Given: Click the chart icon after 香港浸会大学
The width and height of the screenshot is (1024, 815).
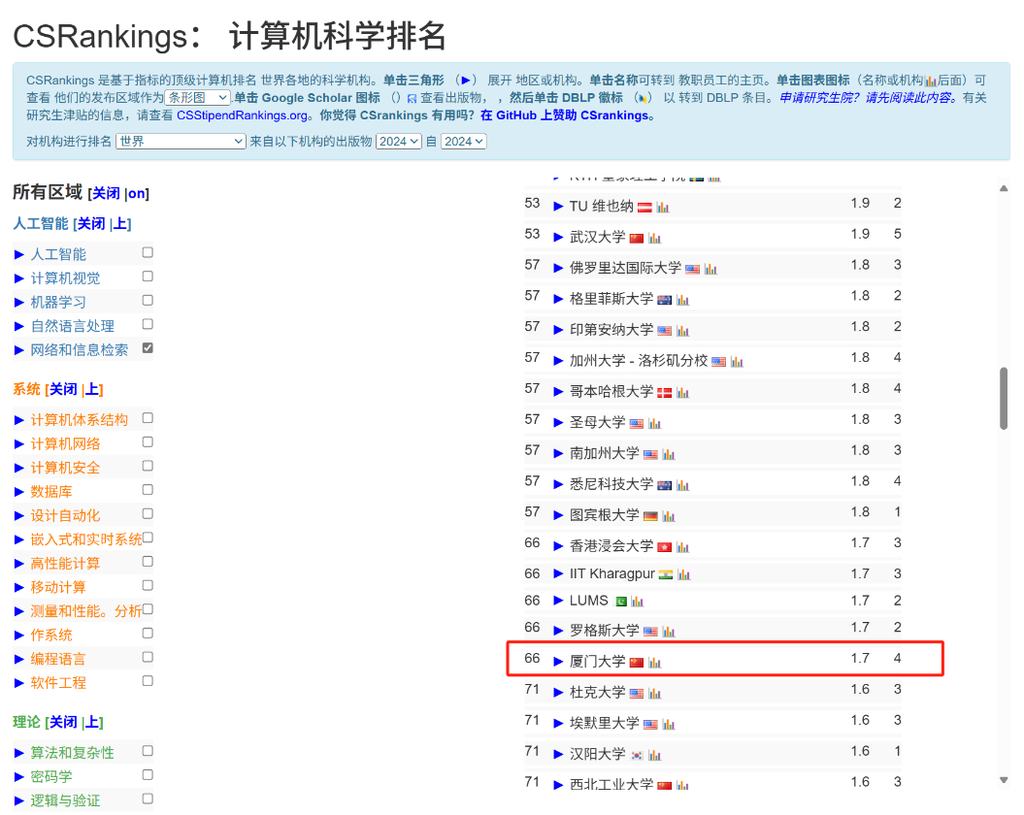Looking at the screenshot, I should point(683,548).
